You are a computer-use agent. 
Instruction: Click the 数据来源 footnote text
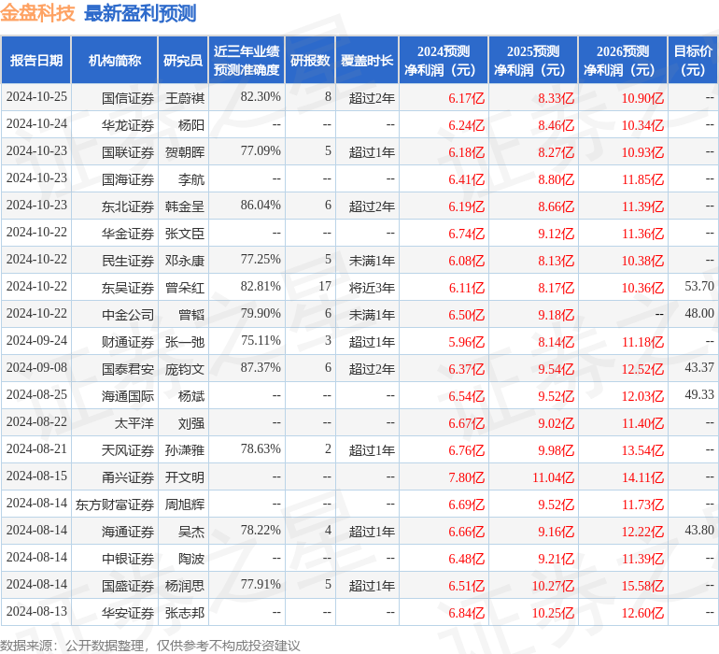(x=150, y=646)
